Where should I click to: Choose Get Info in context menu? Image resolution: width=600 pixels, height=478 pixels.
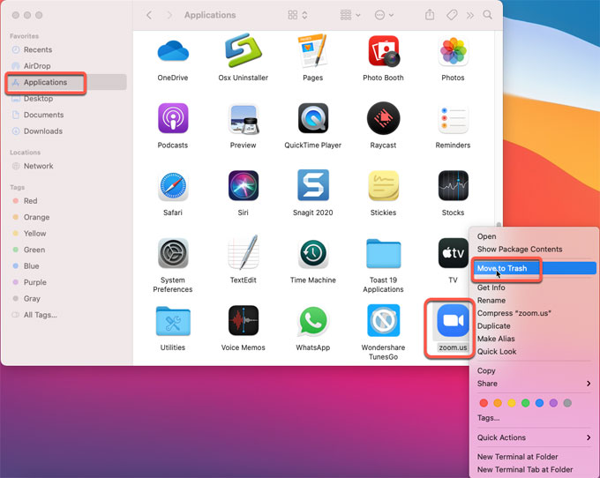coord(491,288)
